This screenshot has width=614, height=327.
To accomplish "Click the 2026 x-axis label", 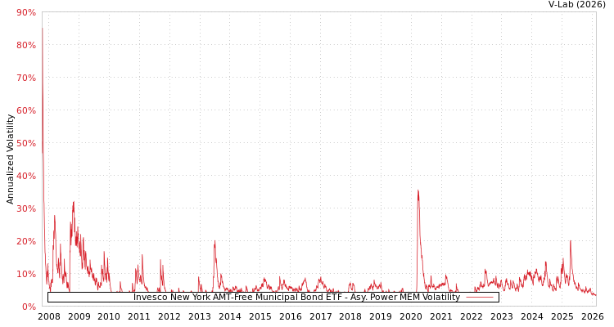I will click(592, 316).
